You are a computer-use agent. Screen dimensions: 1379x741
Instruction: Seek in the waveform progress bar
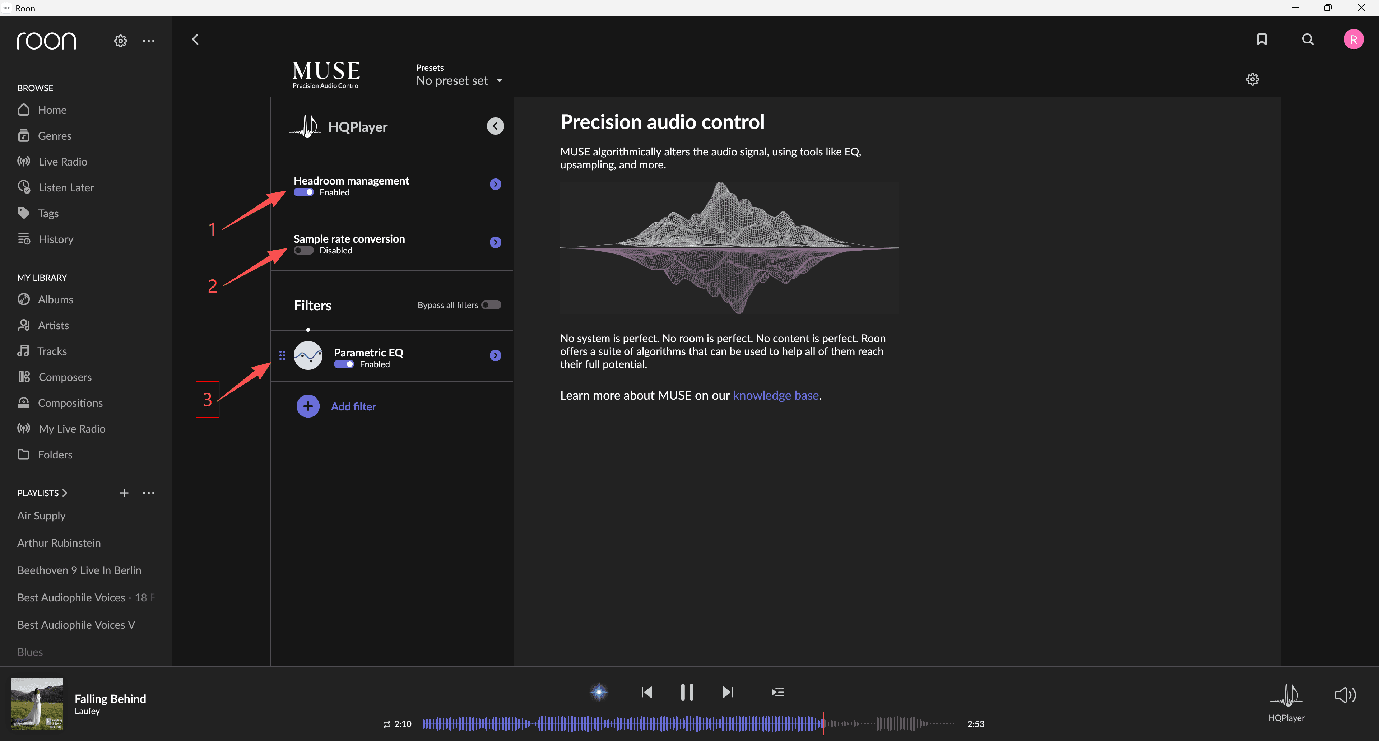point(689,724)
